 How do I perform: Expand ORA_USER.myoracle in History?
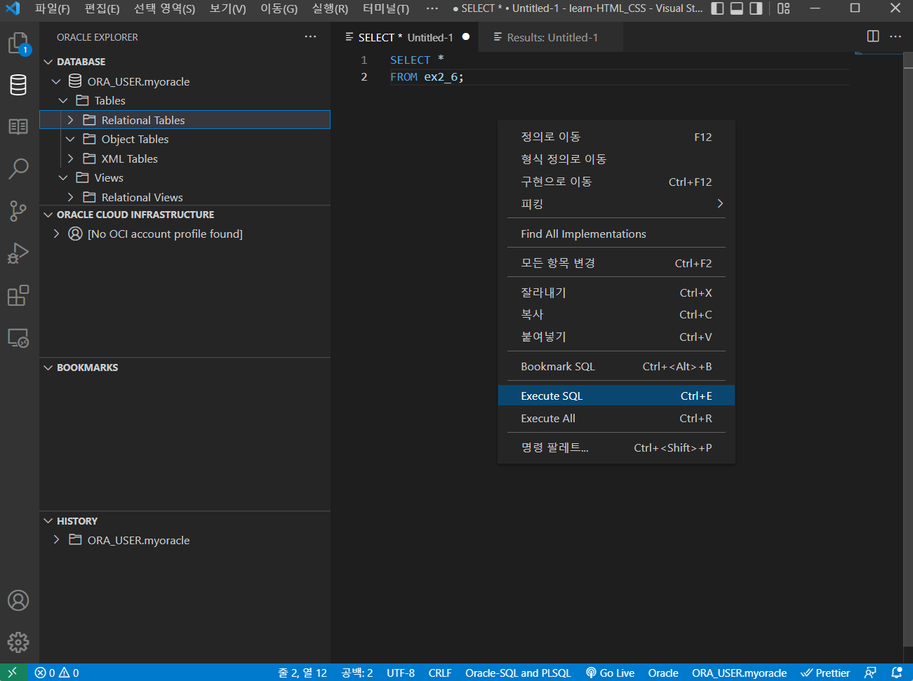(x=56, y=540)
